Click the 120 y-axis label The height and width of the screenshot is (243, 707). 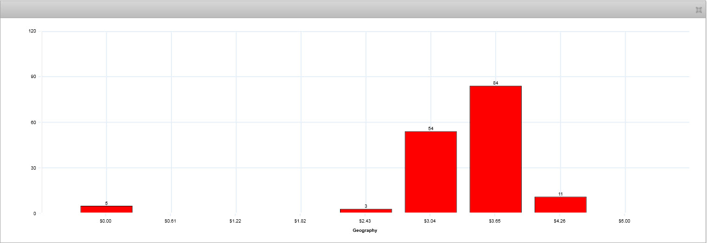pos(32,32)
